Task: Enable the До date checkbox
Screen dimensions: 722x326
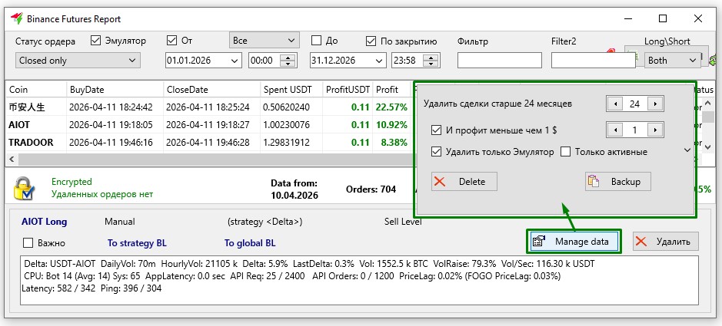Action: click(316, 41)
